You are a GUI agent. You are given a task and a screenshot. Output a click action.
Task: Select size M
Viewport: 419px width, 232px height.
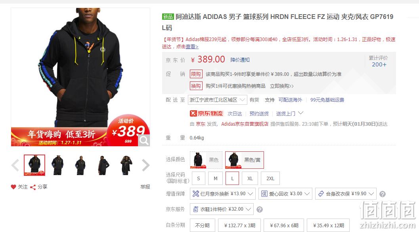click(x=215, y=179)
